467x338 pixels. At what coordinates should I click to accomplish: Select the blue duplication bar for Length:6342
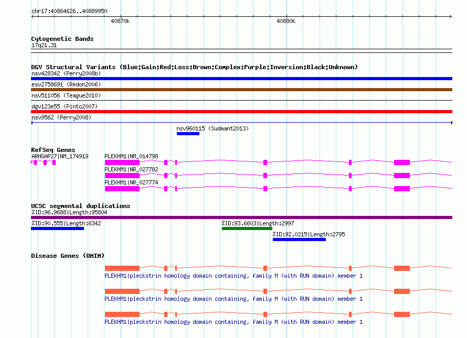tap(58, 228)
